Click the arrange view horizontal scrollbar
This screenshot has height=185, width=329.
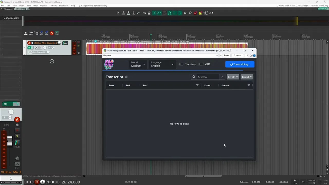click(x=204, y=176)
